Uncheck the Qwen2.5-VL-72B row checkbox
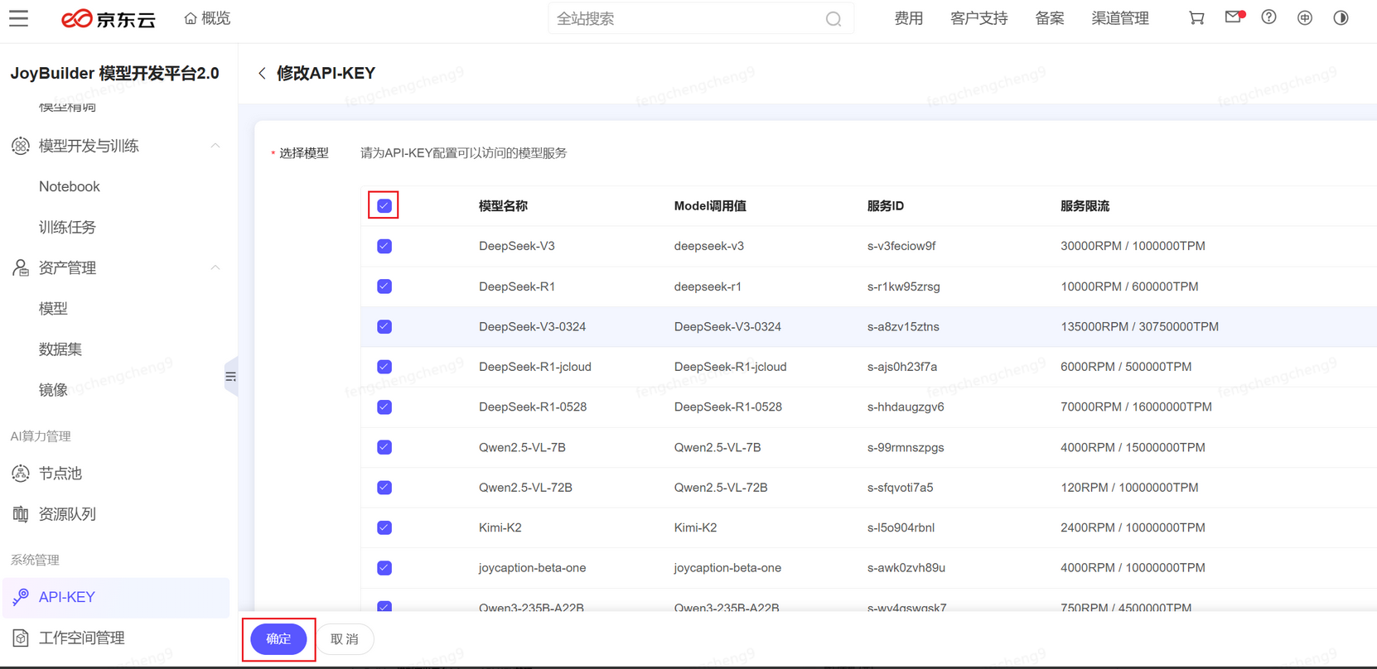1377x669 pixels. click(384, 488)
